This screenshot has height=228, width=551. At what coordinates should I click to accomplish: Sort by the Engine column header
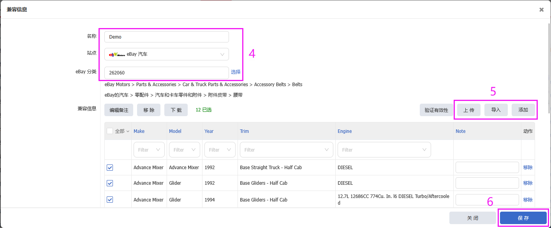pyautogui.click(x=345, y=131)
